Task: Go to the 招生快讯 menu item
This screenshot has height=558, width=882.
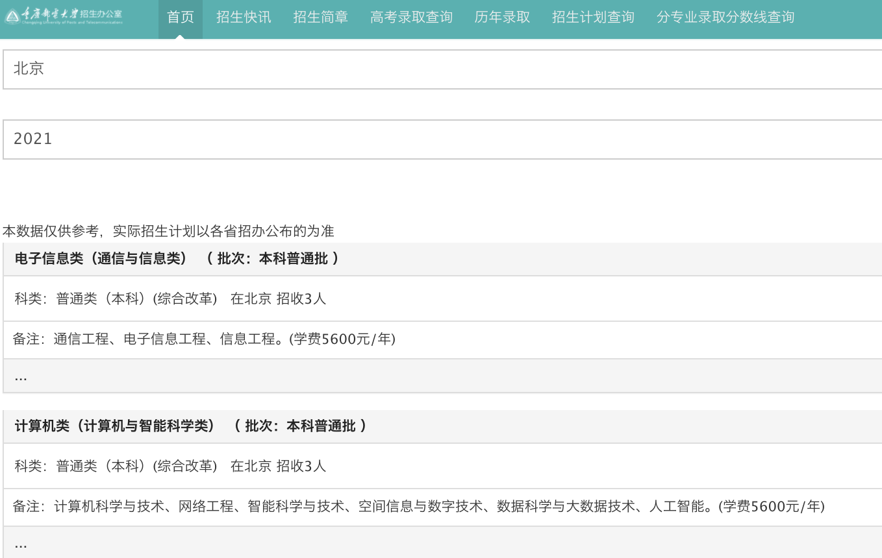Action: coord(244,18)
